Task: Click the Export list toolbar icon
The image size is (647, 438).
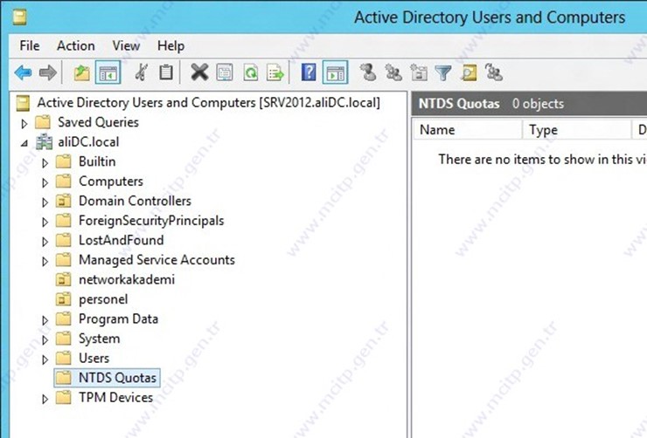Action: click(275, 73)
